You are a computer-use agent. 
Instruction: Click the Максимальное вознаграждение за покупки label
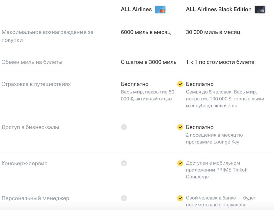click(x=47, y=36)
